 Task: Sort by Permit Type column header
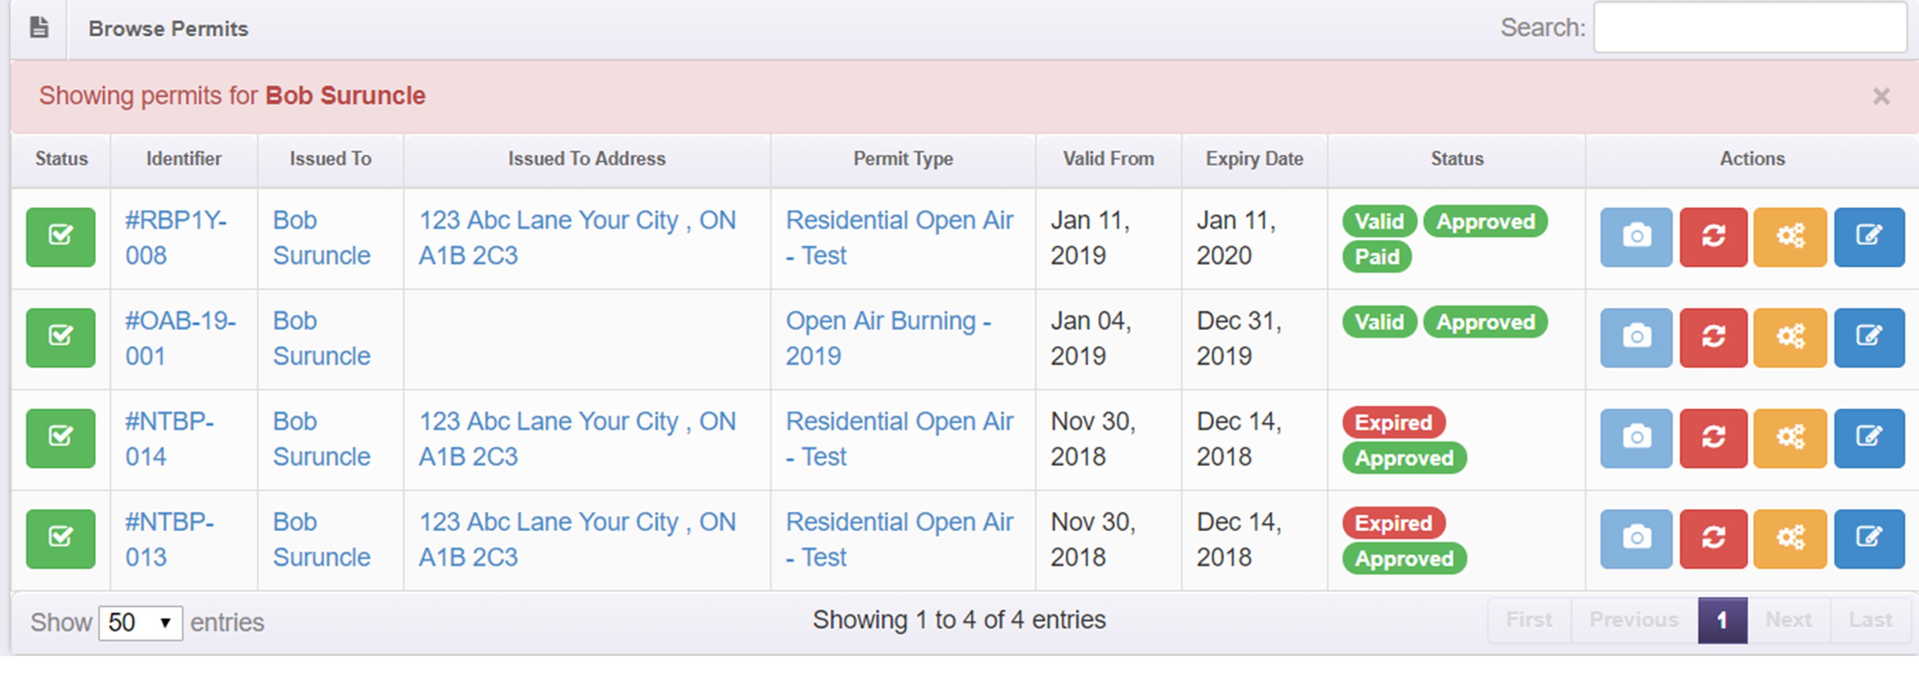[902, 159]
